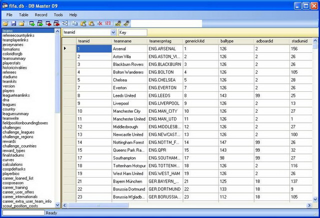The height and width of the screenshot is (218, 320).
Task: Click the Arsenal teamname cell
Action: [x=129, y=49]
